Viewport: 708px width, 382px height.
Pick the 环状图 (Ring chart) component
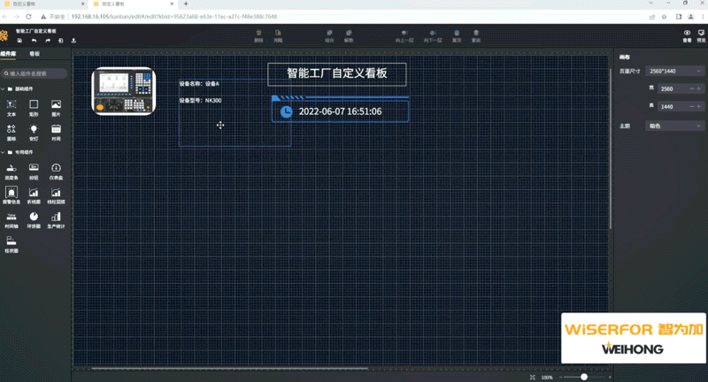[x=34, y=217]
